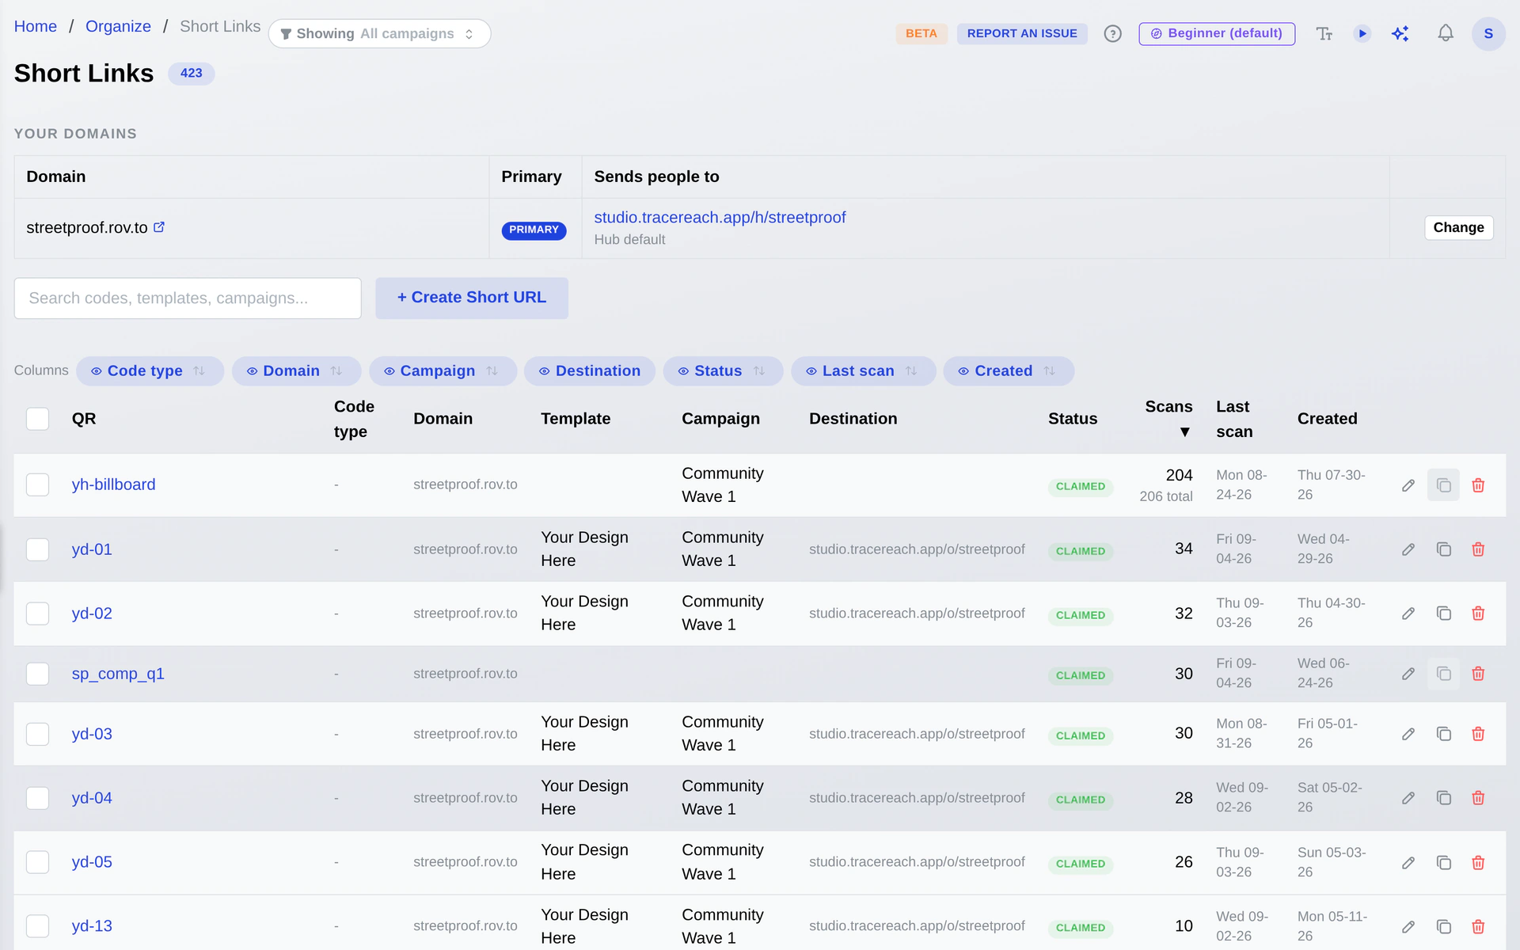Viewport: 1520px width, 950px height.
Task: Delete the yh-billboard short link
Action: [x=1478, y=485]
